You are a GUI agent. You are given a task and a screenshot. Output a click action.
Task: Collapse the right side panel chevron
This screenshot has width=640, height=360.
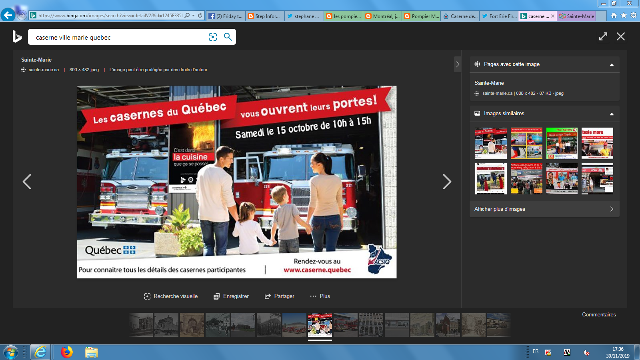coord(458,64)
